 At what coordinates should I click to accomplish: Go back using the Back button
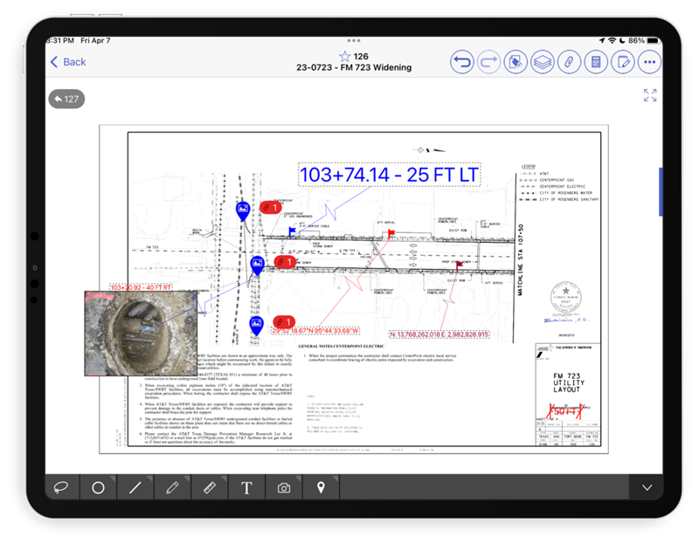[68, 62]
